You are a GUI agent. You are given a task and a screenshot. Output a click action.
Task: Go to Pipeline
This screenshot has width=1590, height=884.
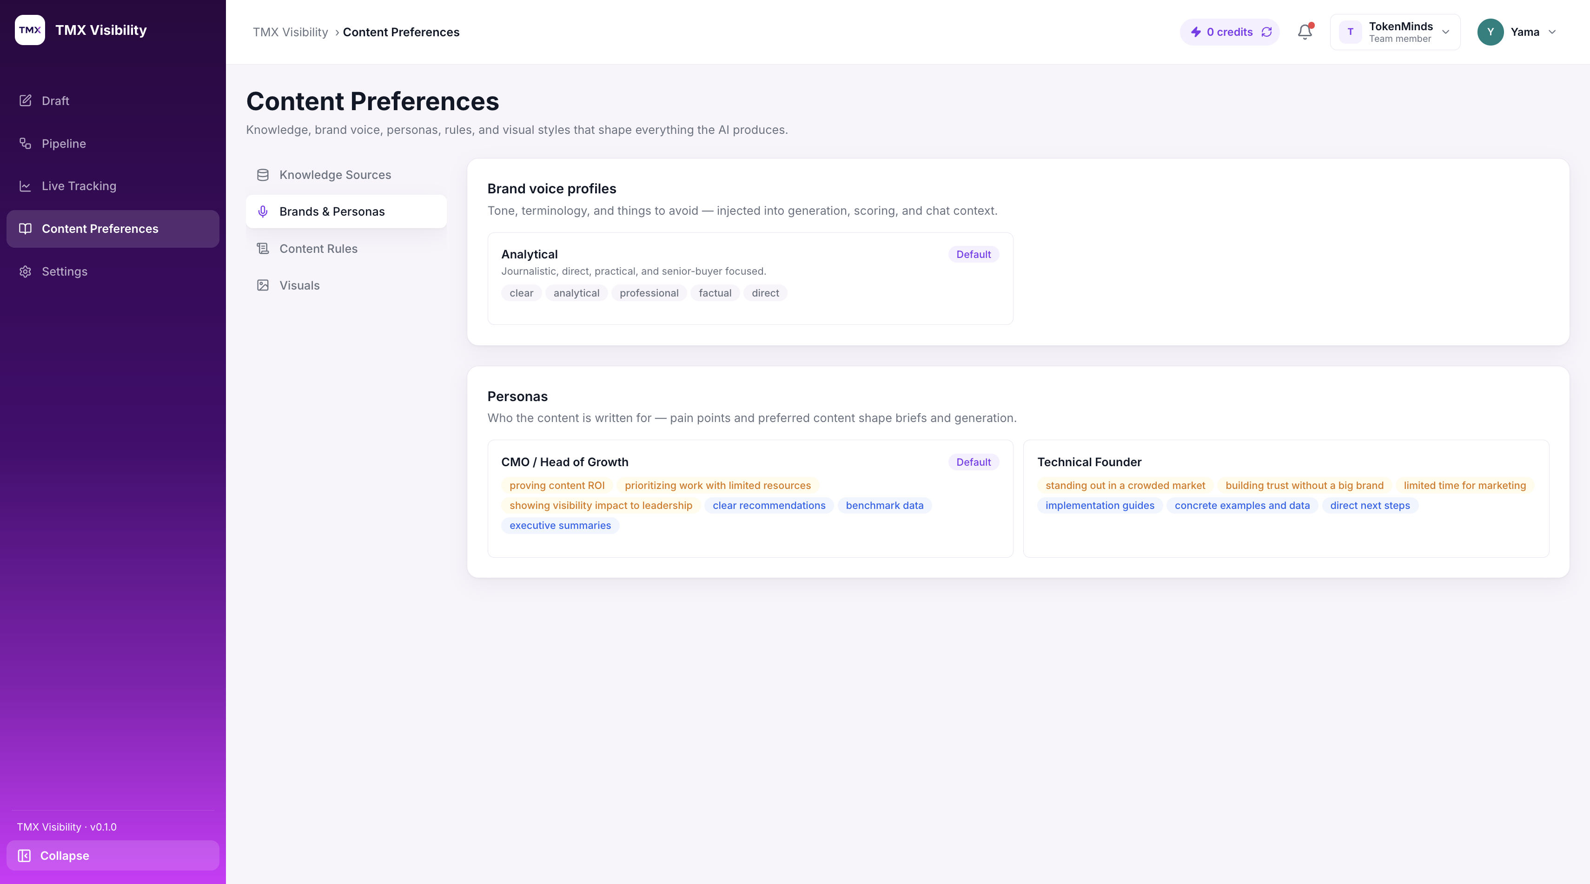[x=113, y=144]
